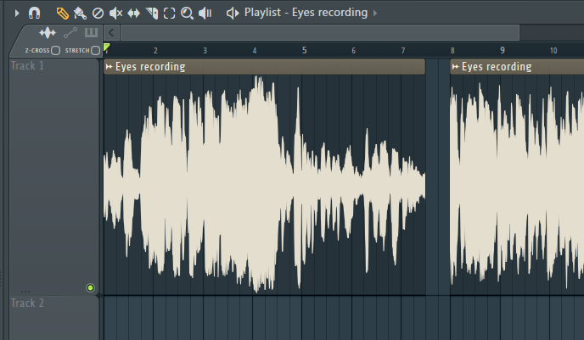
Task: Mute Track 1 using green LED
Action: point(91,288)
